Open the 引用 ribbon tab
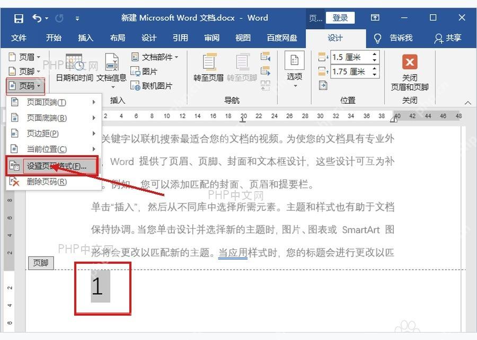Viewport: 477px width, 340px height. click(x=180, y=38)
